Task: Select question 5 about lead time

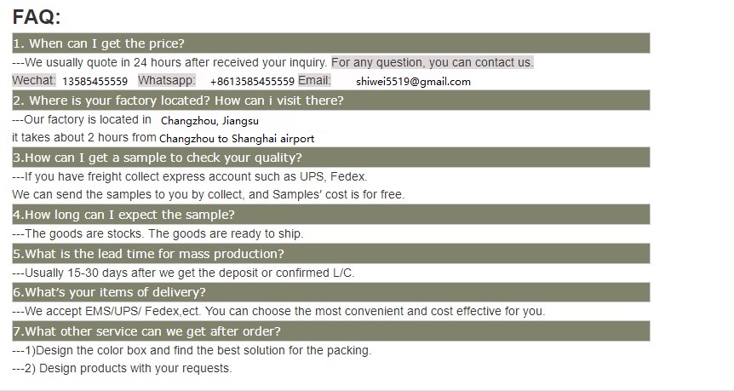Action: (331, 253)
